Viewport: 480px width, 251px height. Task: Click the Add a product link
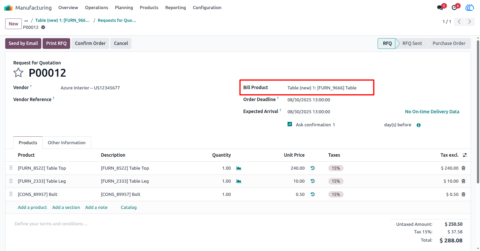[32, 207]
